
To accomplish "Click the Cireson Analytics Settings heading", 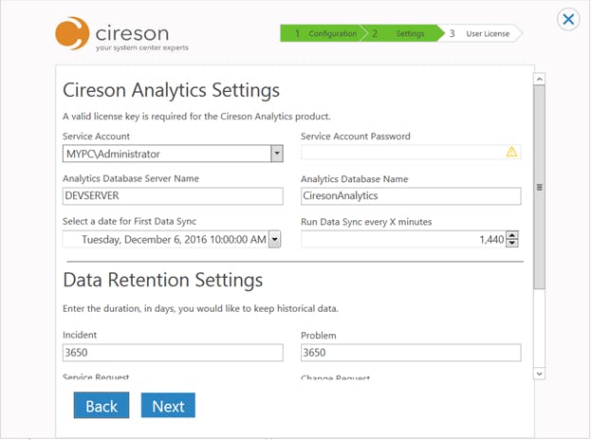I will tap(171, 90).
